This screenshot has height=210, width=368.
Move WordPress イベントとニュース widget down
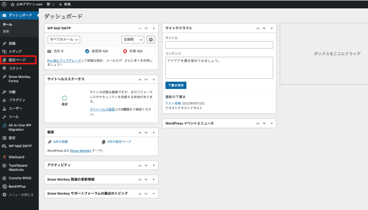tap(264, 123)
